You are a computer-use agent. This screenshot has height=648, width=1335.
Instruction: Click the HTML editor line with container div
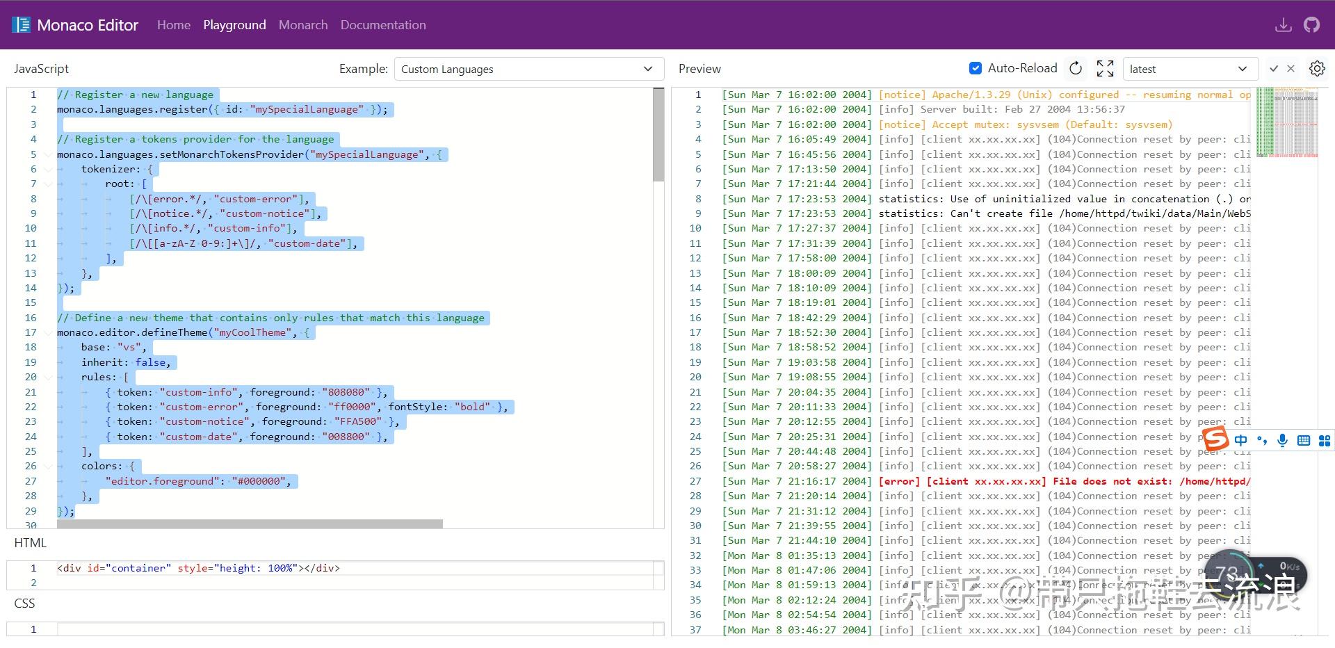click(x=198, y=568)
